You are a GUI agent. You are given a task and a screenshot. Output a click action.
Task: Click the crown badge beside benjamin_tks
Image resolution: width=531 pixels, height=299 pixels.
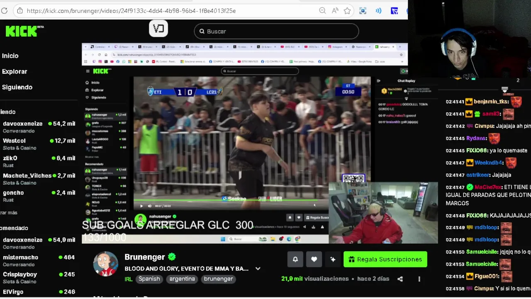pos(469,101)
